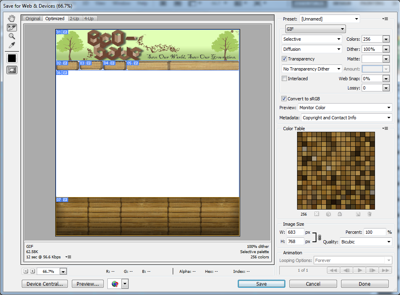The width and height of the screenshot is (400, 295).
Task: Open the GIF file format dropdown
Action: click(315, 29)
